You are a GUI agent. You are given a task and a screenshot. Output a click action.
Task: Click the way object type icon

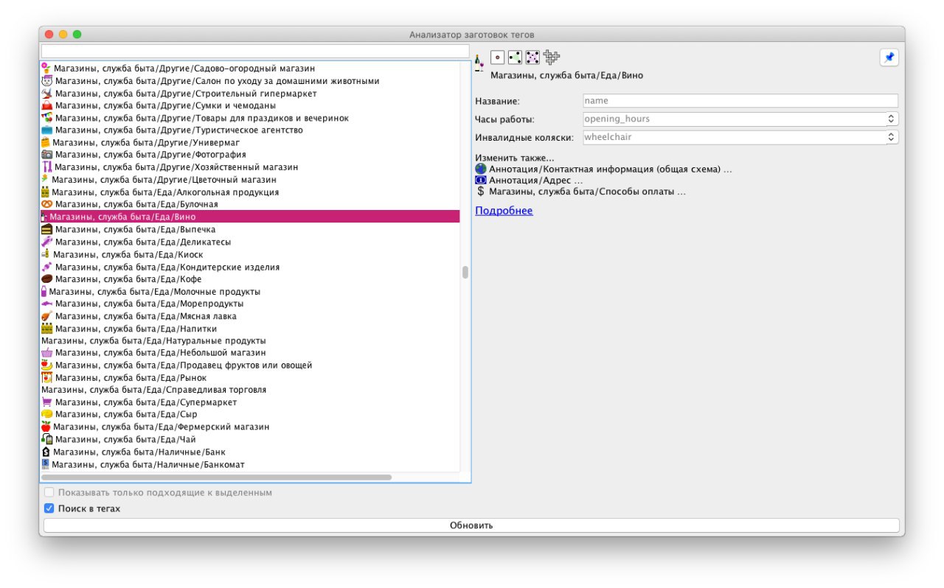515,57
